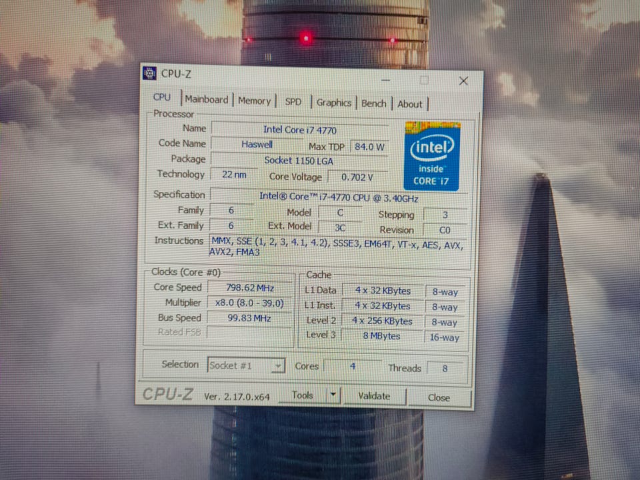Click the Intel Core i7 logo badge
Image resolution: width=640 pixels, height=480 pixels.
pyautogui.click(x=432, y=156)
